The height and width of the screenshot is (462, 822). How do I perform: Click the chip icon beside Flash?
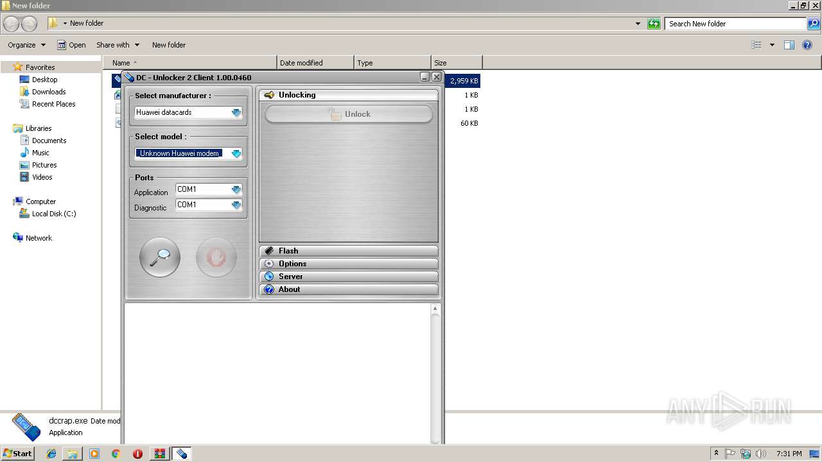[x=269, y=251]
